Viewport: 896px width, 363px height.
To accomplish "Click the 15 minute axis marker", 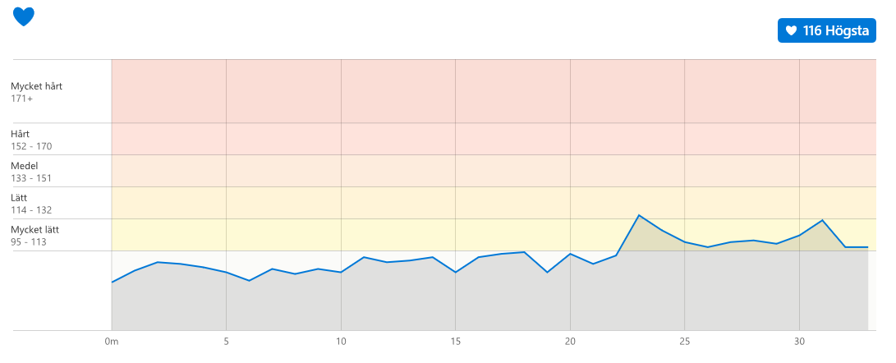I will (x=456, y=342).
